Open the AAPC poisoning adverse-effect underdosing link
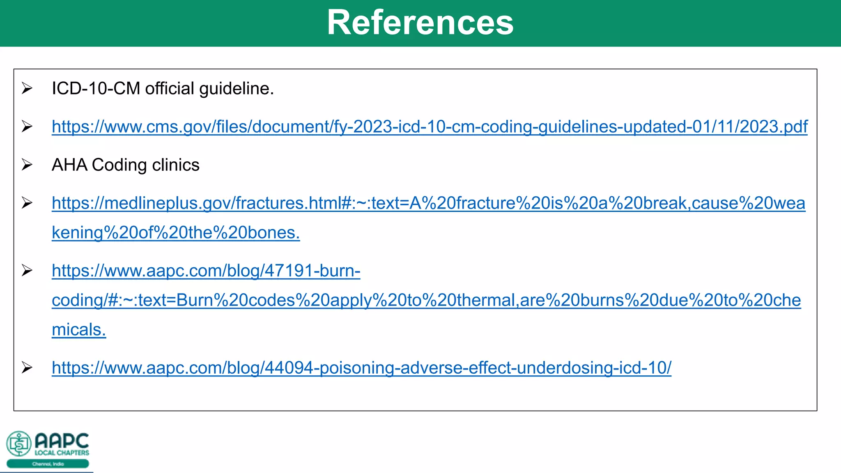841x473 pixels. (x=361, y=367)
